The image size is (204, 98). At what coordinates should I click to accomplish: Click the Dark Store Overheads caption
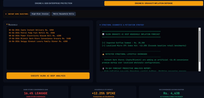pyautogui.click(x=36, y=97)
